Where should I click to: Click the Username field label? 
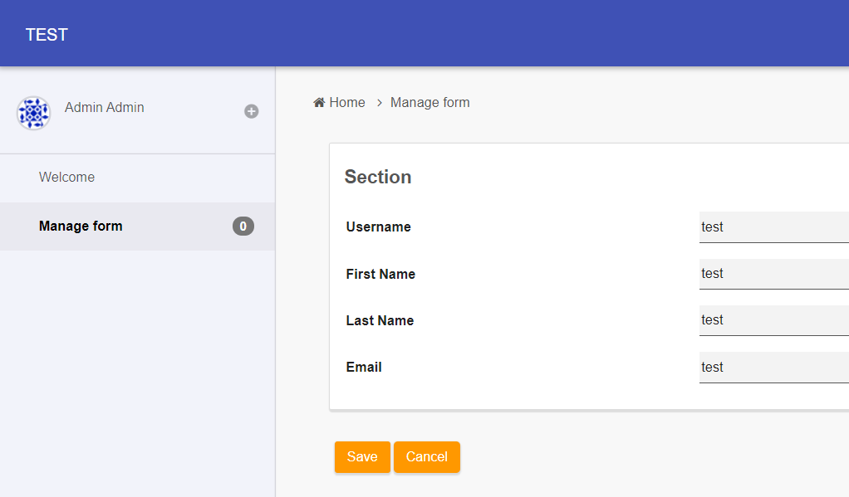[x=378, y=227]
